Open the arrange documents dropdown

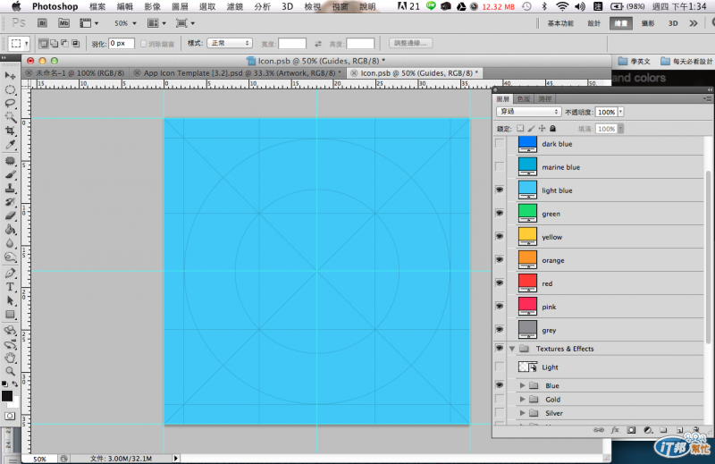coord(156,23)
